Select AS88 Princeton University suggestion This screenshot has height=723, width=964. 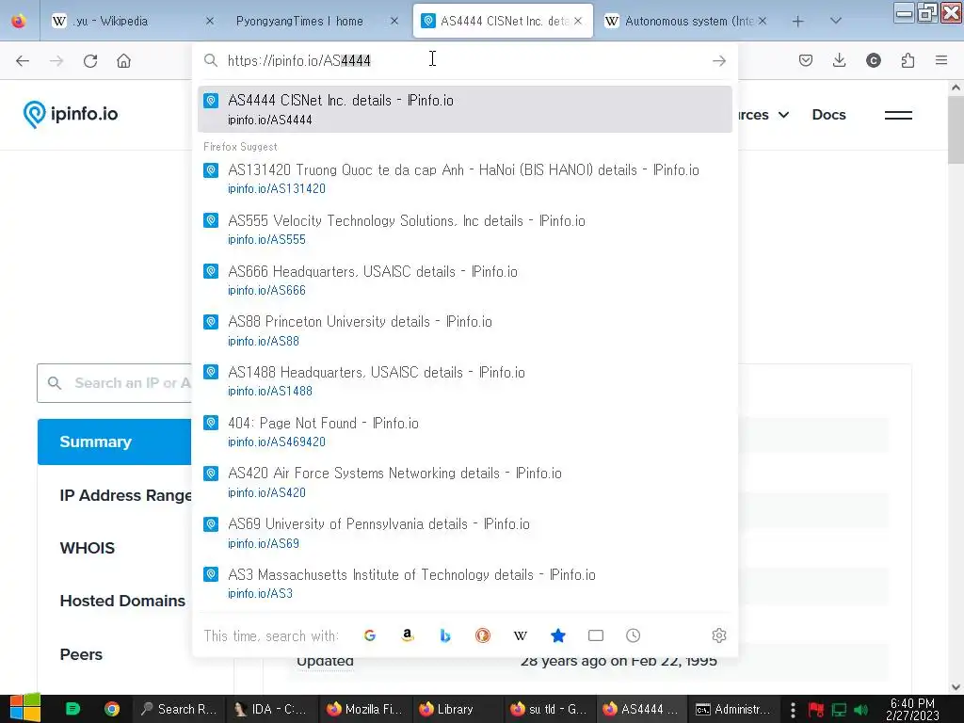tap(465, 330)
